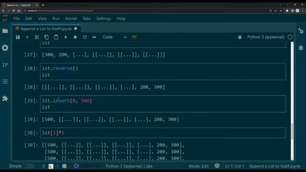
Task: Open the Help menu
Action: (x=121, y=19)
